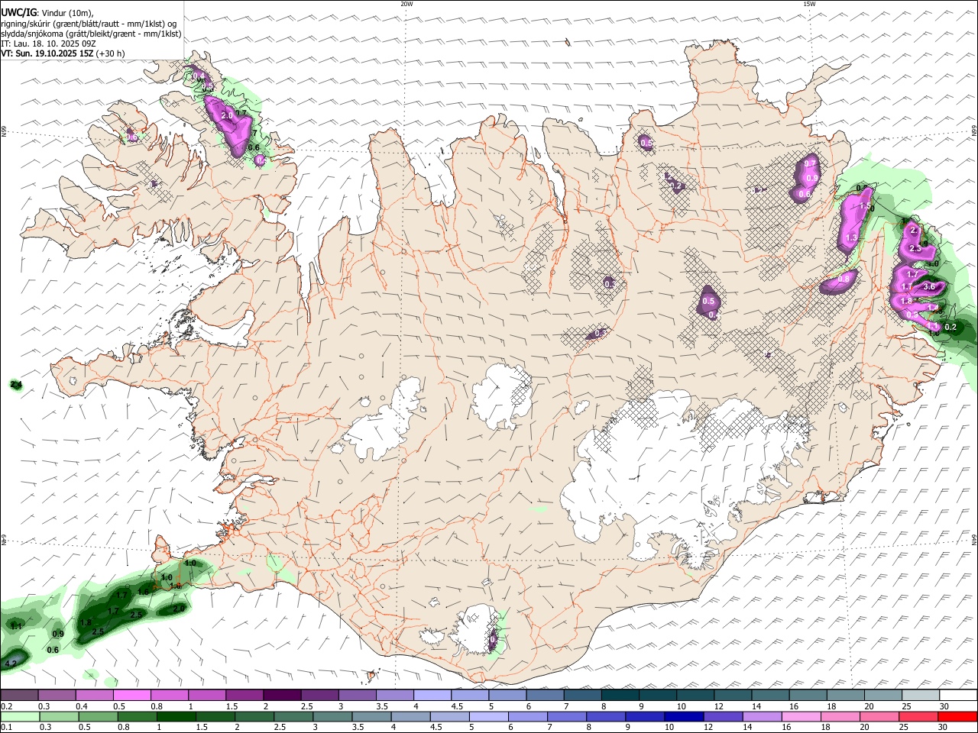Click the "15W" longitude label
This screenshot has height=733, width=978.
tap(808, 4)
